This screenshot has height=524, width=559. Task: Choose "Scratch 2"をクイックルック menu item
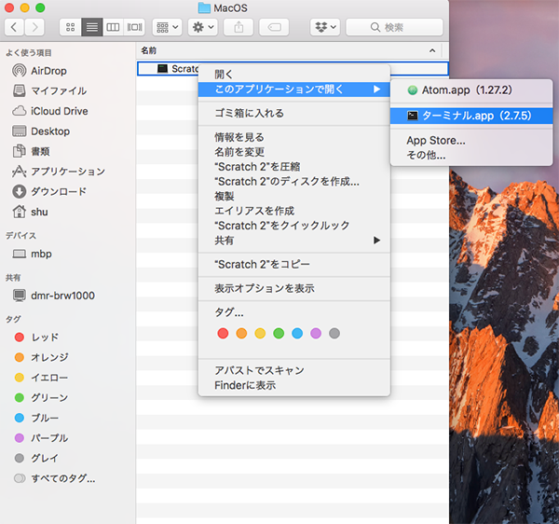coord(294,226)
